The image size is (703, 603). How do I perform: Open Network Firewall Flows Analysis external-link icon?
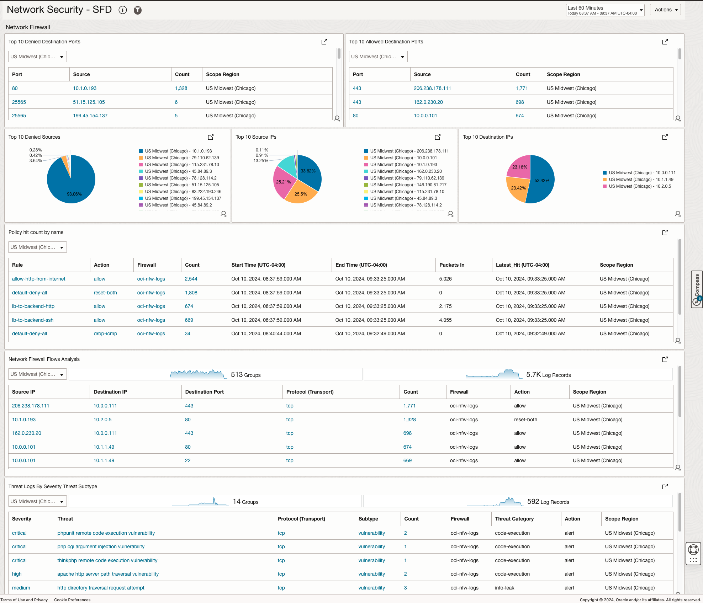(665, 359)
